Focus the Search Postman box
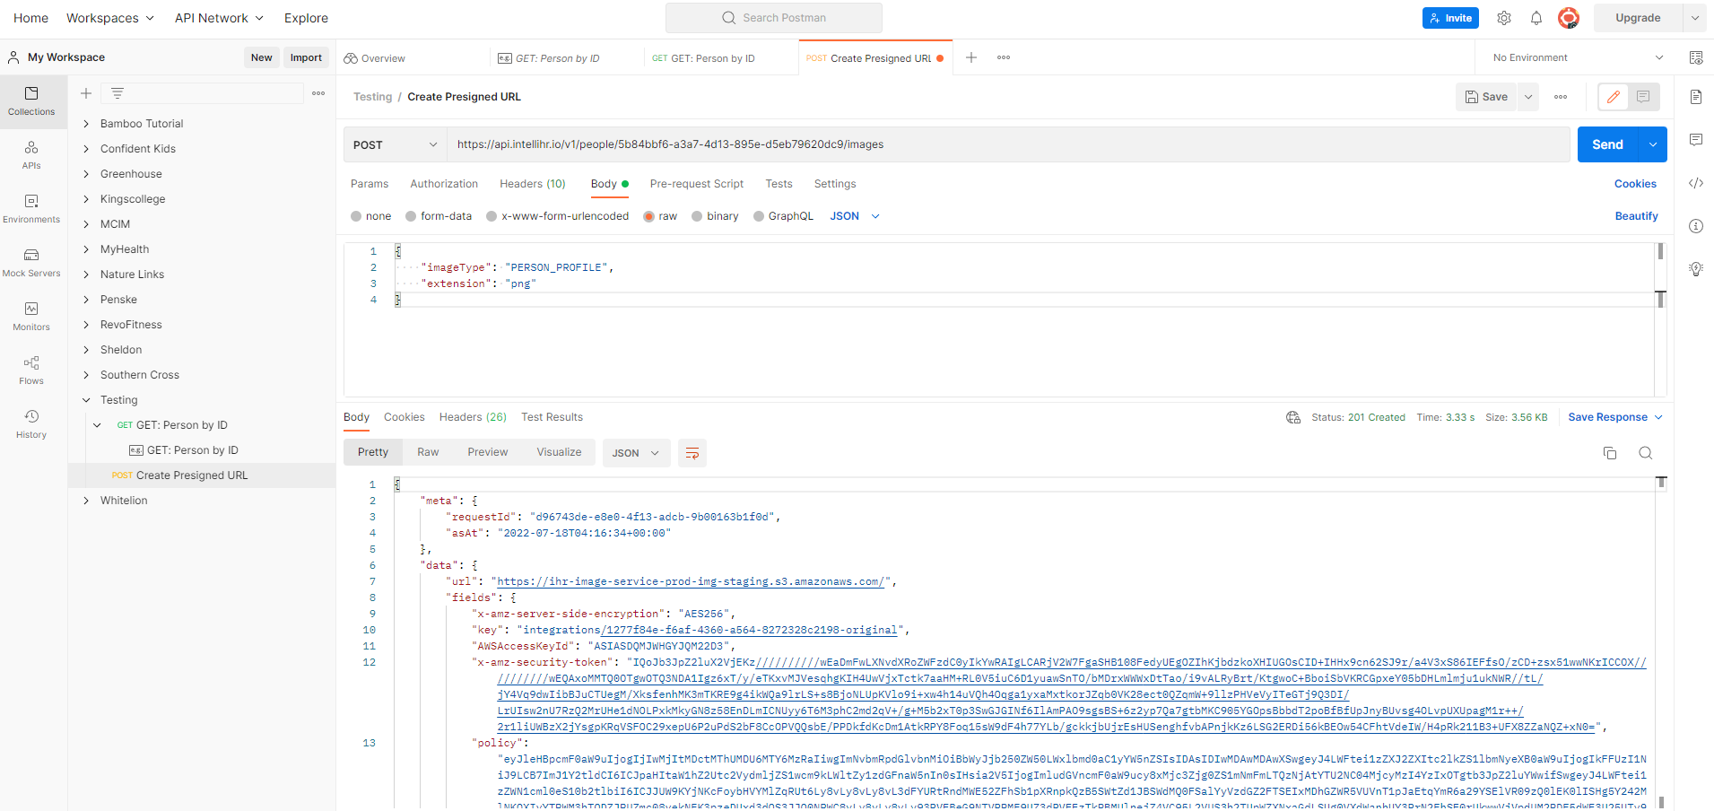This screenshot has width=1714, height=811. click(773, 18)
